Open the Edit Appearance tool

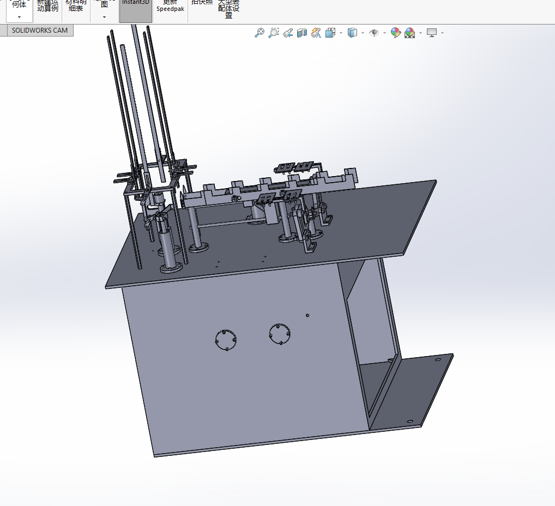[x=396, y=33]
